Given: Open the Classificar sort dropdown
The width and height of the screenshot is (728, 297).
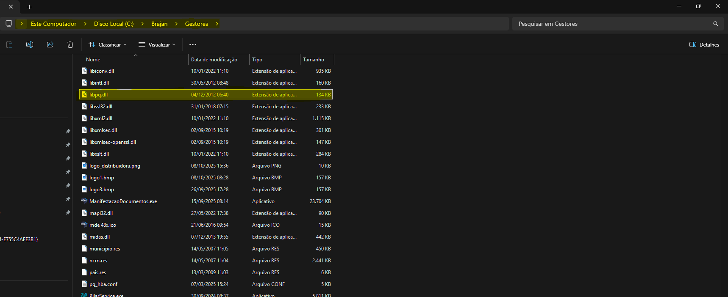Looking at the screenshot, I should coord(108,44).
